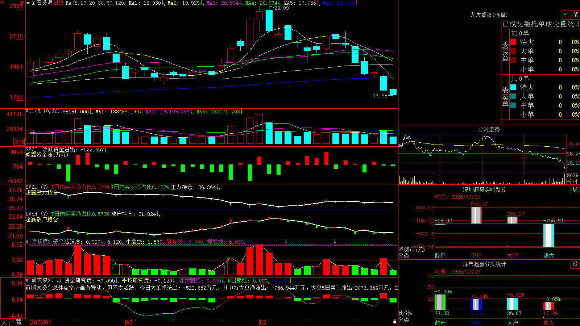Image resolution: width=580 pixels, height=326 pixels.
Task: Click the 2026/01 date on the time axis
Action: tap(41, 322)
